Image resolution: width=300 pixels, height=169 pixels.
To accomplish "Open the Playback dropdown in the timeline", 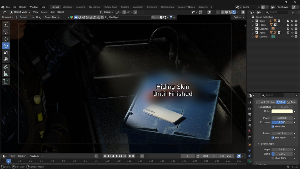I will click(x=35, y=156).
